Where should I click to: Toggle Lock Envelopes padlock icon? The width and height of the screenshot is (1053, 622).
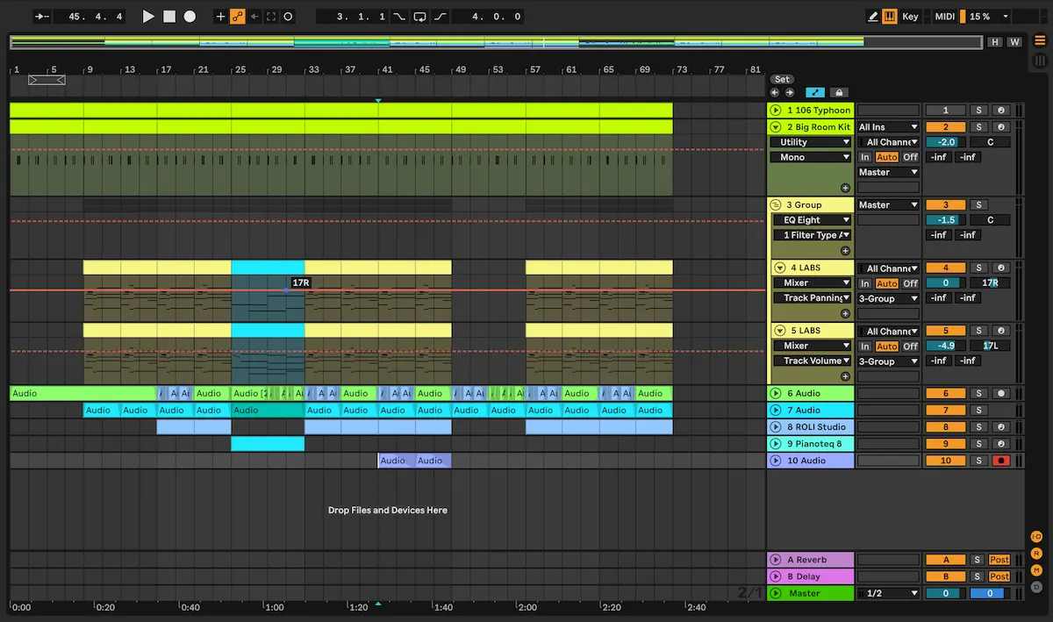839,92
